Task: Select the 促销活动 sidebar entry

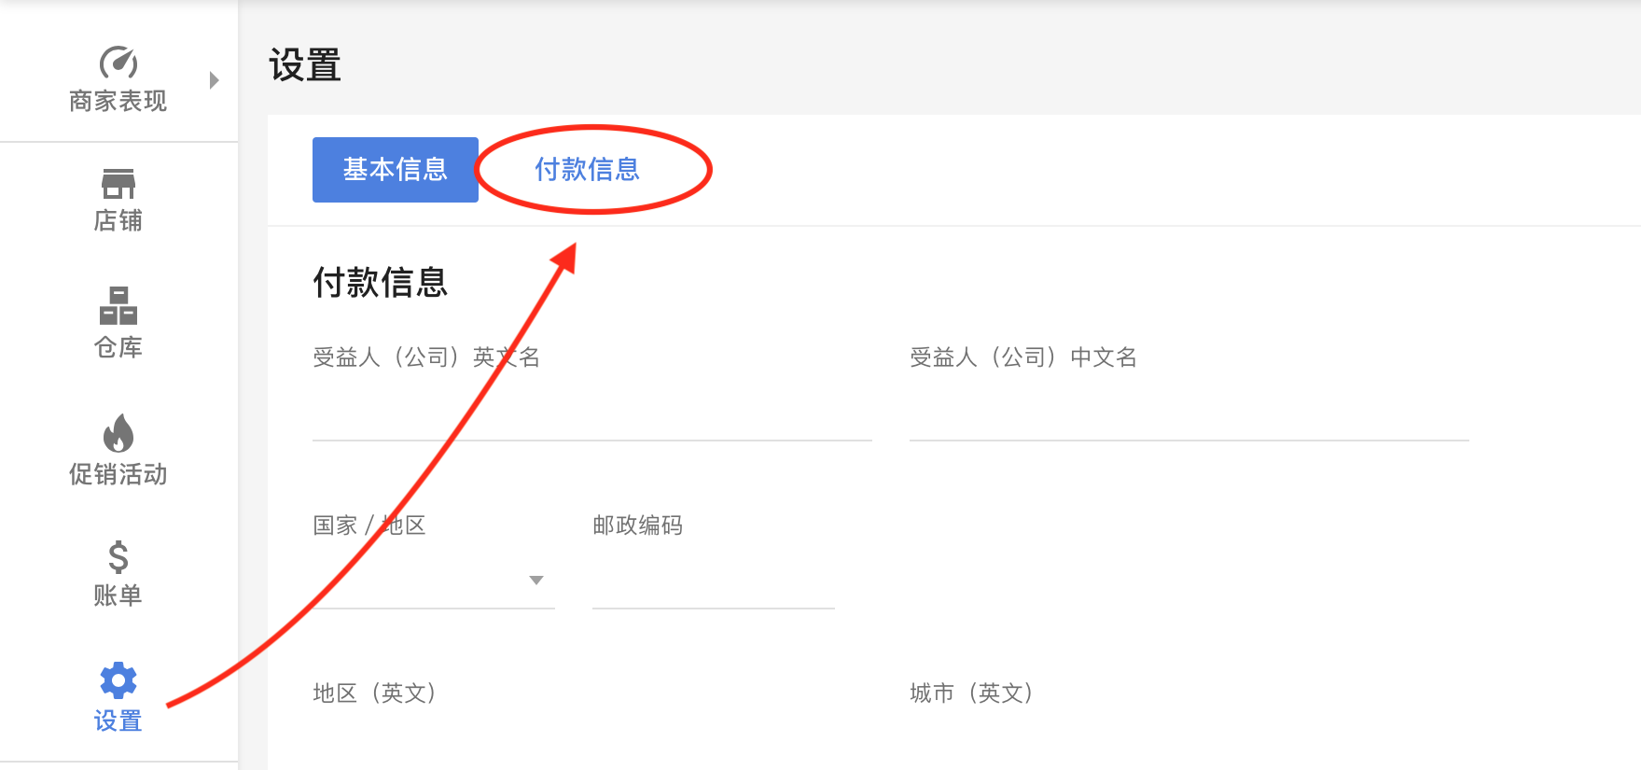Action: pos(118,474)
